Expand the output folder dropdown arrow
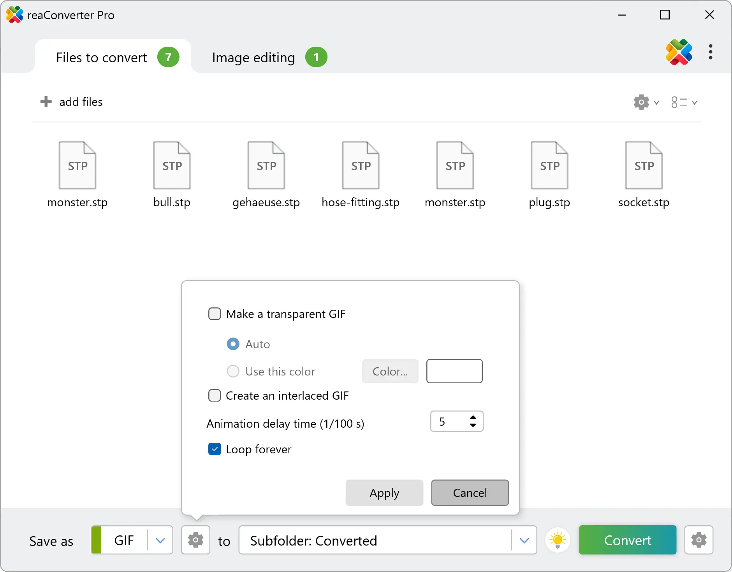 point(524,540)
